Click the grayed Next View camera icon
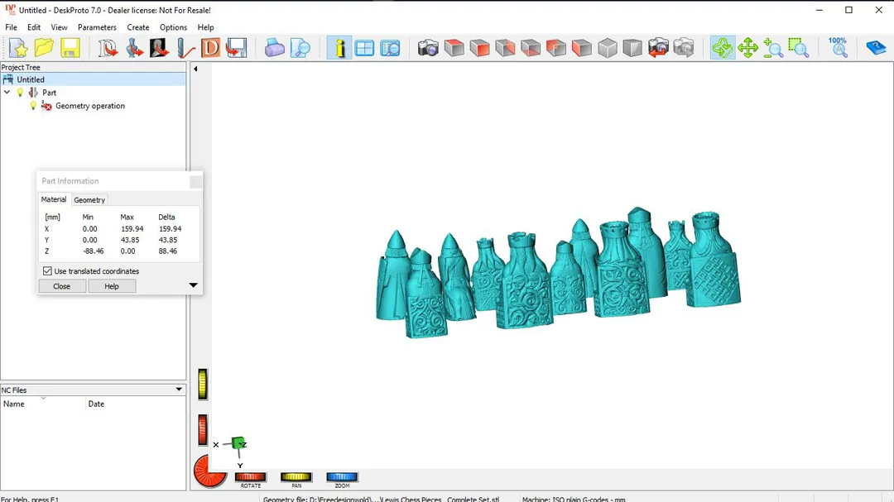The width and height of the screenshot is (894, 502). click(684, 48)
